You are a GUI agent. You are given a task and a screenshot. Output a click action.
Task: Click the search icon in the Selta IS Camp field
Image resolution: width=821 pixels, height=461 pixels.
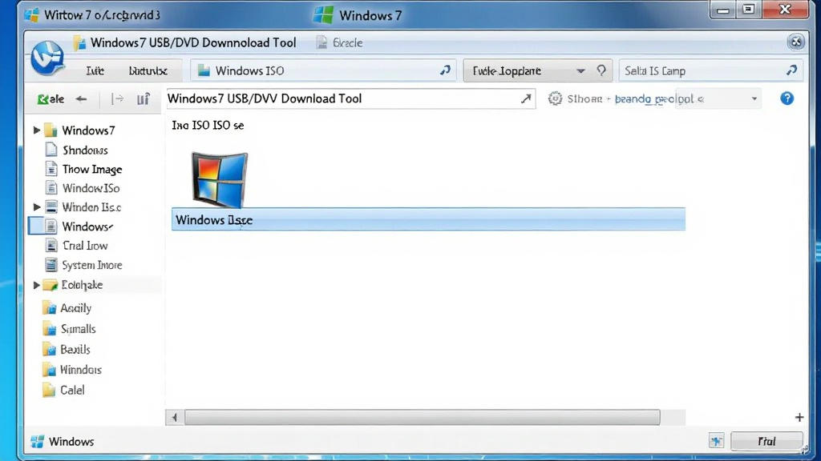[x=791, y=70]
